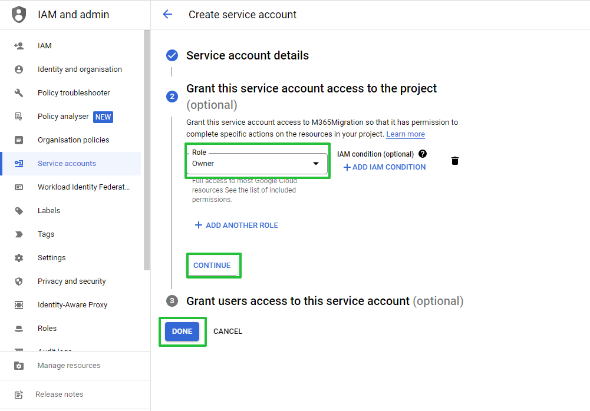Screen dimensions: 590x411
Task: Click the sidebar vertical scrollbar
Action: [x=147, y=150]
